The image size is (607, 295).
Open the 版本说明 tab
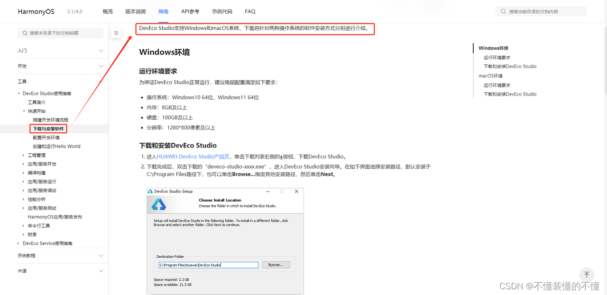tap(136, 11)
